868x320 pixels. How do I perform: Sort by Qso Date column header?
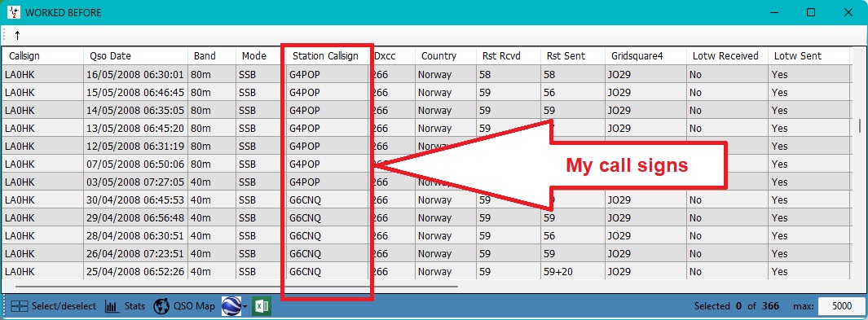136,56
